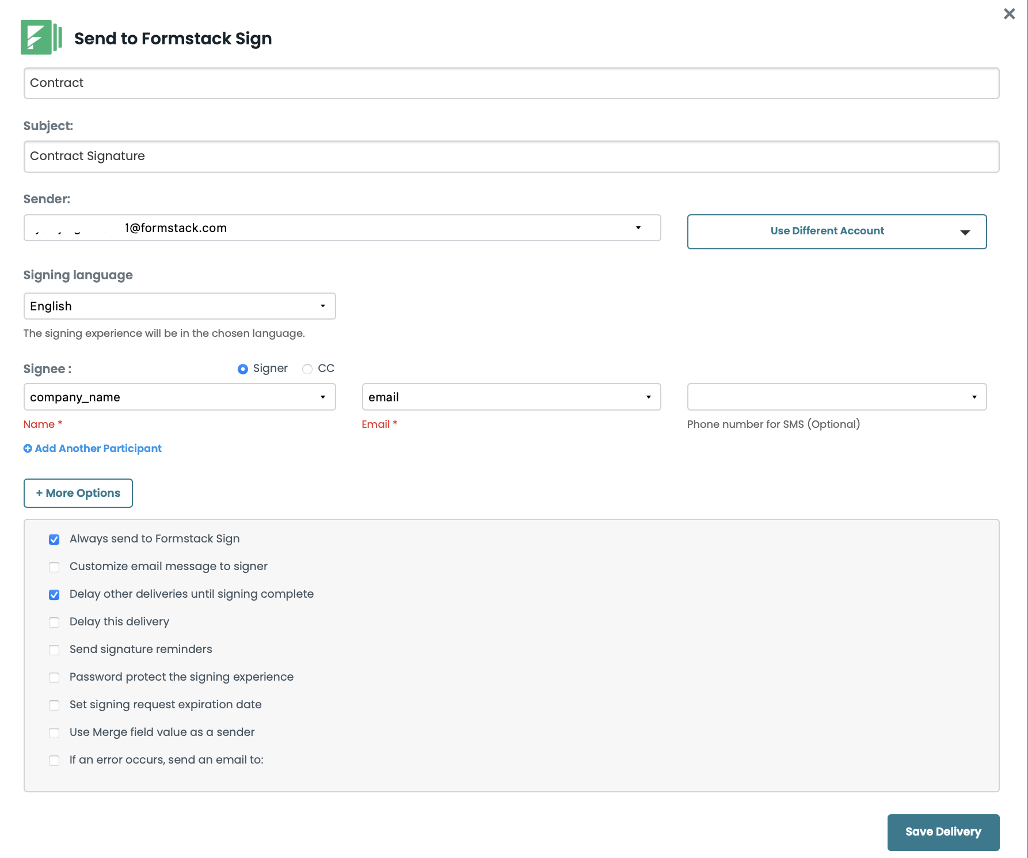1028x858 pixels.
Task: Close the Send to Formstack Sign dialog
Action: coord(1009,14)
